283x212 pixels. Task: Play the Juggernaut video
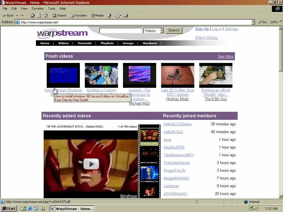click(x=91, y=164)
